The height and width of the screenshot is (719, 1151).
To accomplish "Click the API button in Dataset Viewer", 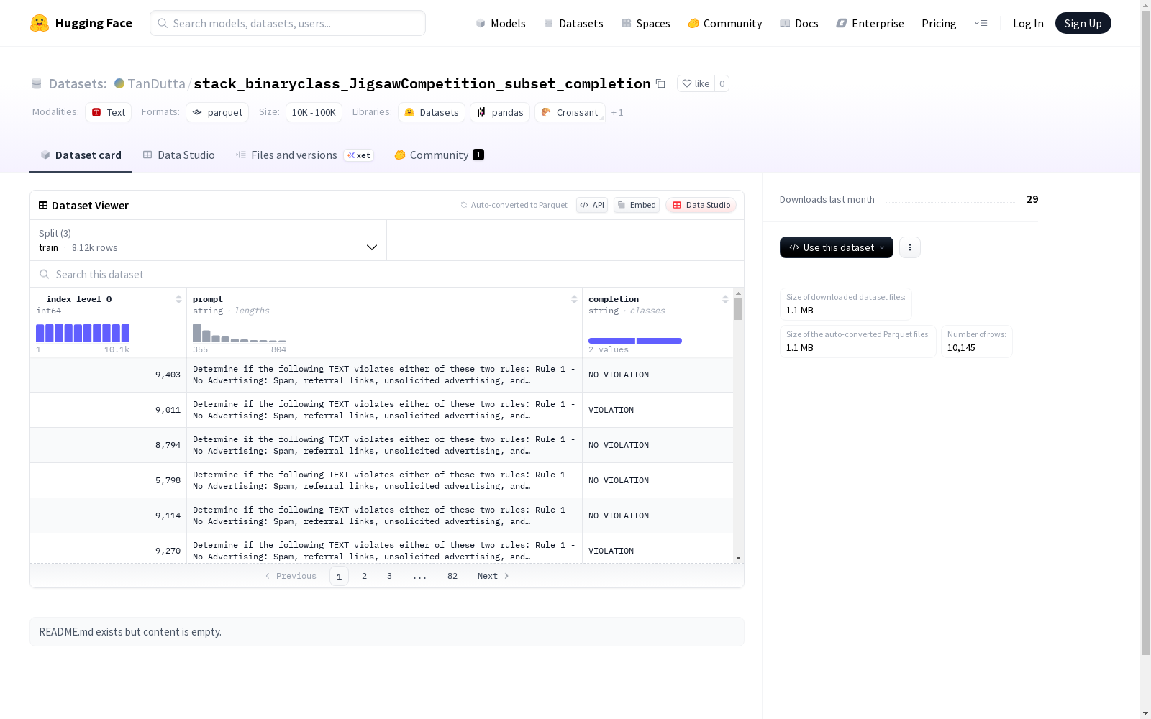I will pos(592,205).
